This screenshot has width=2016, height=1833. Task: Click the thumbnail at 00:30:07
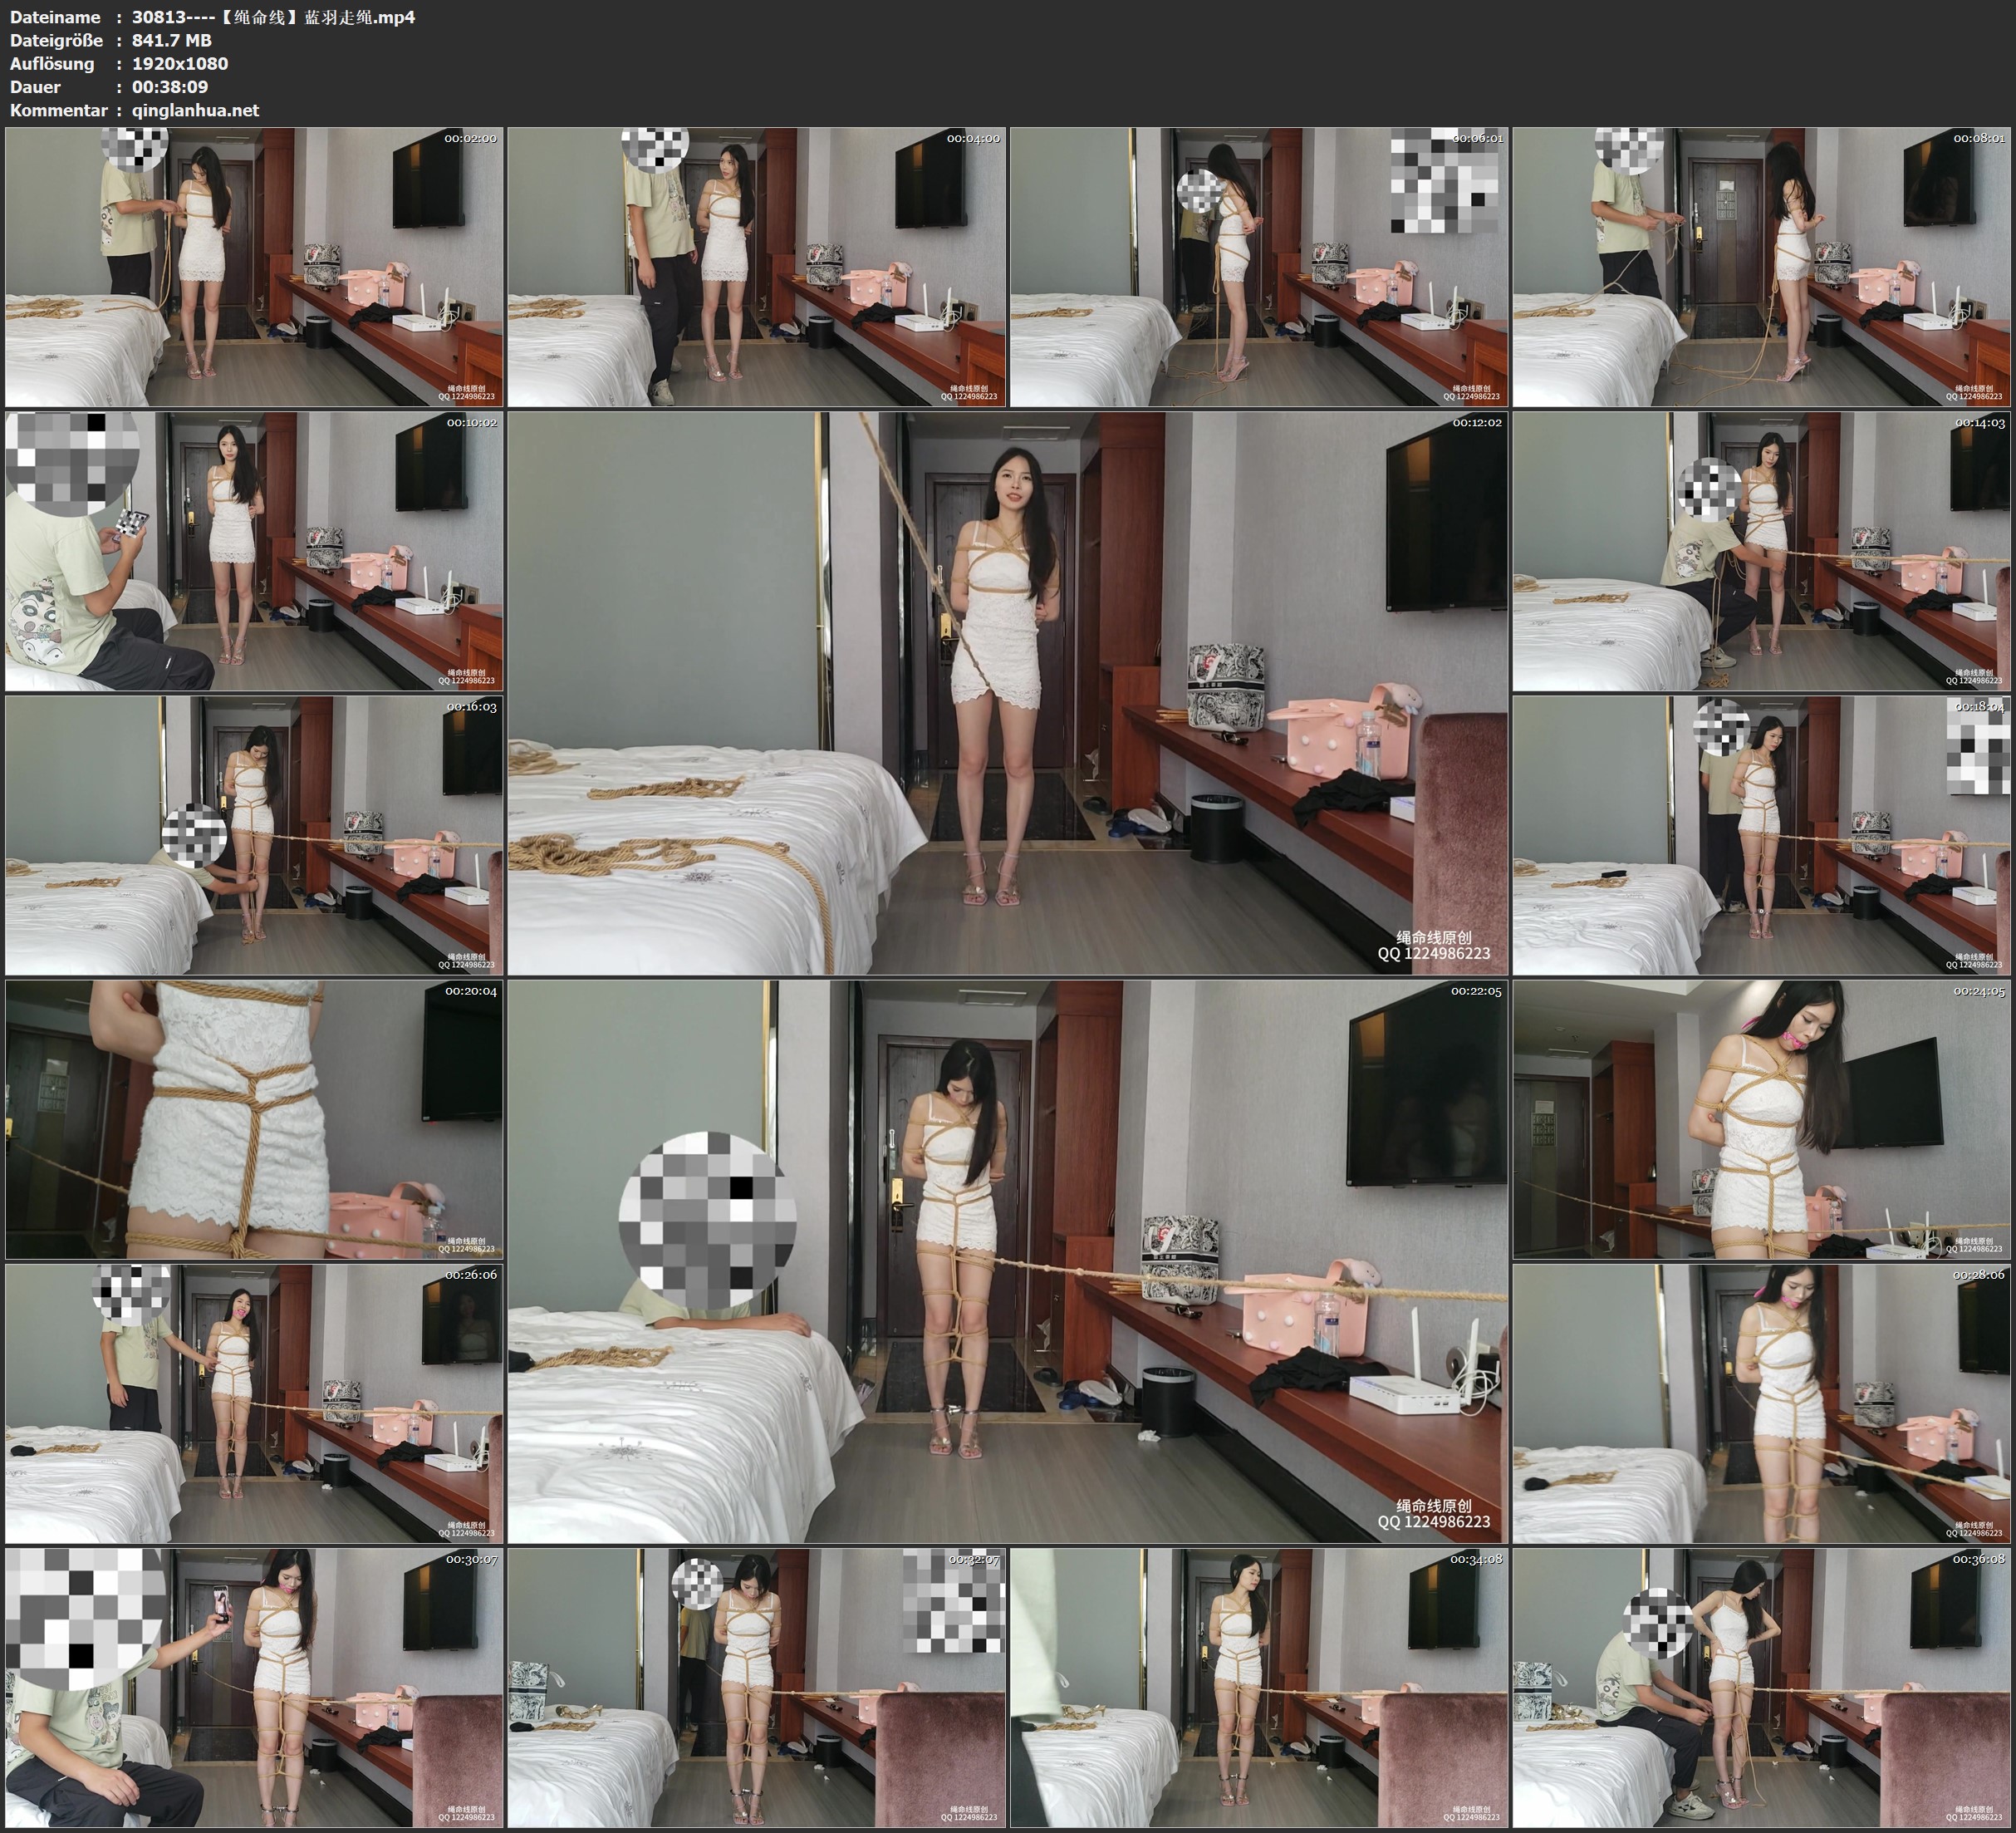coord(254,1688)
